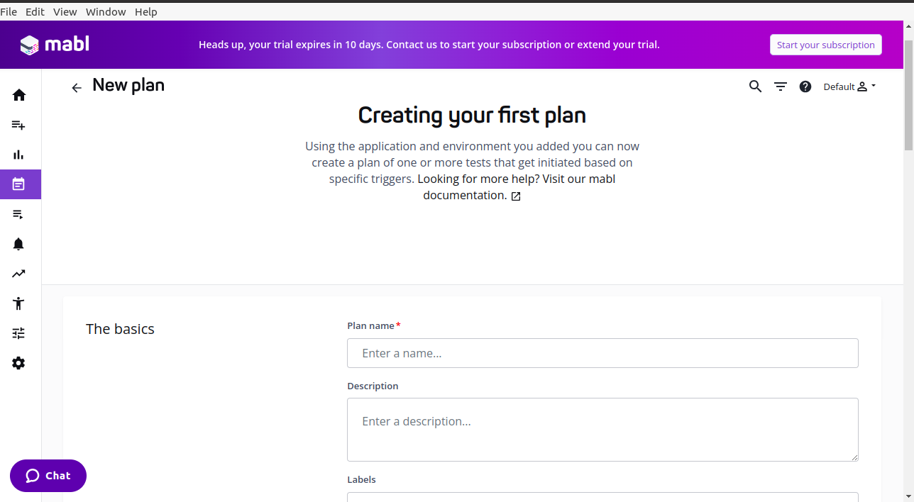Screen dimensions: 914x502
Task: Open the notifications bell icon
Action: pos(19,244)
